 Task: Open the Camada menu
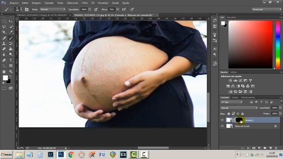pos(49,3)
